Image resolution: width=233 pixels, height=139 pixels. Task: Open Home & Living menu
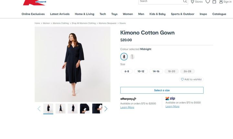pyautogui.click(x=84, y=14)
